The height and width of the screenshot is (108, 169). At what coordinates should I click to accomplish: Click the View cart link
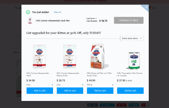coord(57,12)
